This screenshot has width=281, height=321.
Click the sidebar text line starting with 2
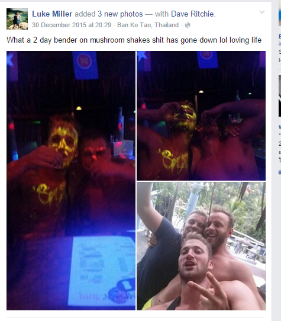[x=280, y=144]
